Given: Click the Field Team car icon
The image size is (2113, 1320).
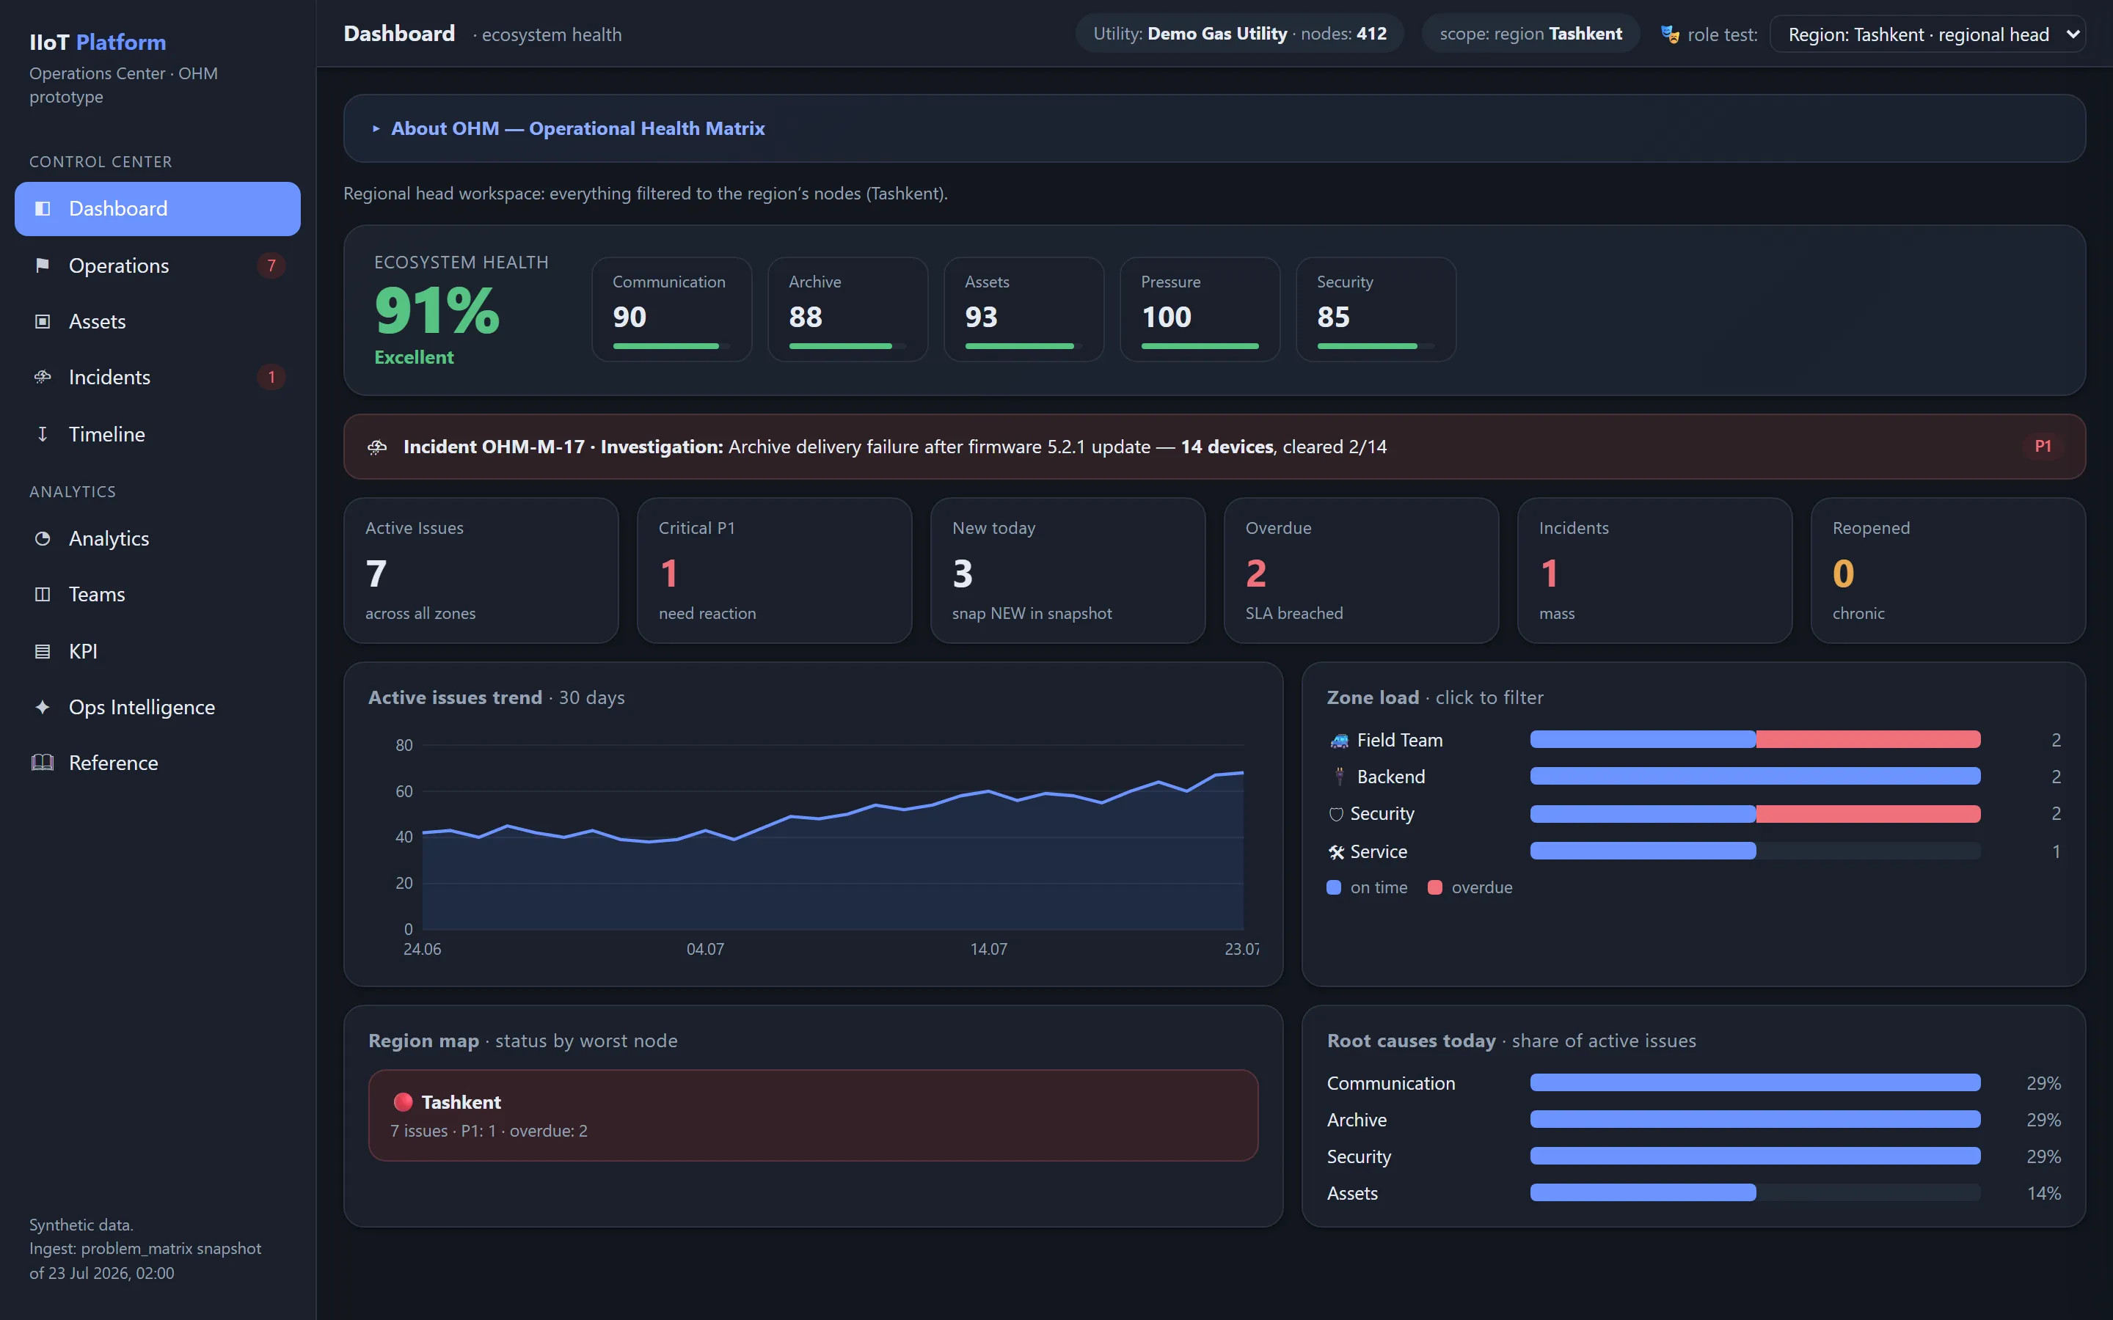Looking at the screenshot, I should click(1338, 741).
